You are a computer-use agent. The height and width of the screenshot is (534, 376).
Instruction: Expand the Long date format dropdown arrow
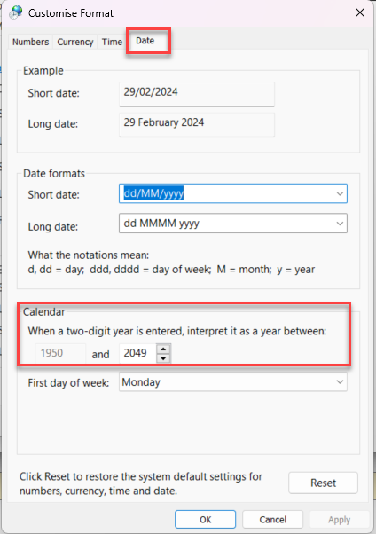pos(340,224)
